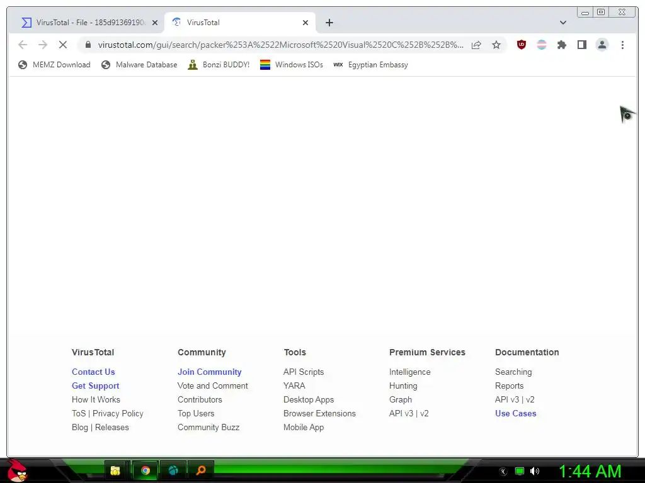The image size is (645, 483).
Task: Open Contributors link
Action: [200, 399]
